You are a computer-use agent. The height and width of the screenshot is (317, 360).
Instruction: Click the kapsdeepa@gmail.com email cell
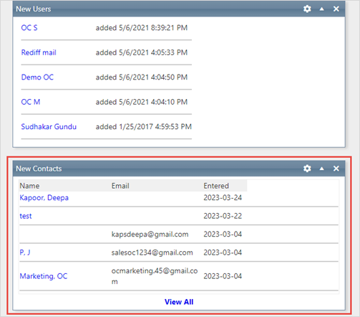150,234
